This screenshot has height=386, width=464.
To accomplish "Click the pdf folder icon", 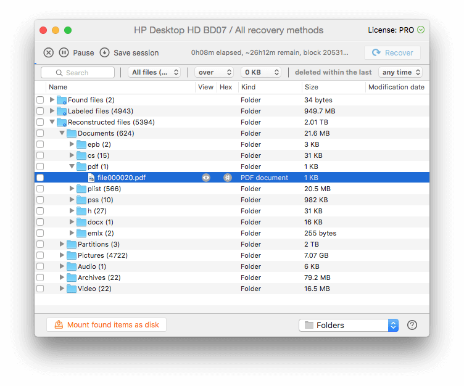I will [81, 166].
